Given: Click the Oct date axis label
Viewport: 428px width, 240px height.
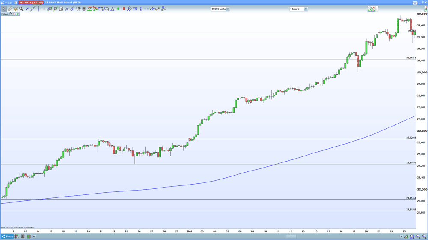Looking at the screenshot, I should (x=190, y=231).
